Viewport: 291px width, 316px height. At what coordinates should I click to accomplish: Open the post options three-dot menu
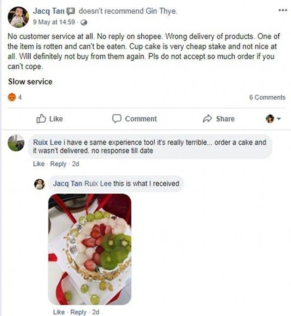tap(282, 10)
